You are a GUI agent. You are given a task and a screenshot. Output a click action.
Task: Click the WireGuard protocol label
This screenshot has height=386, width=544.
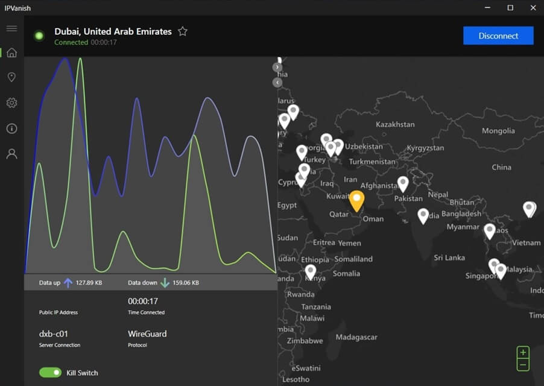point(147,334)
